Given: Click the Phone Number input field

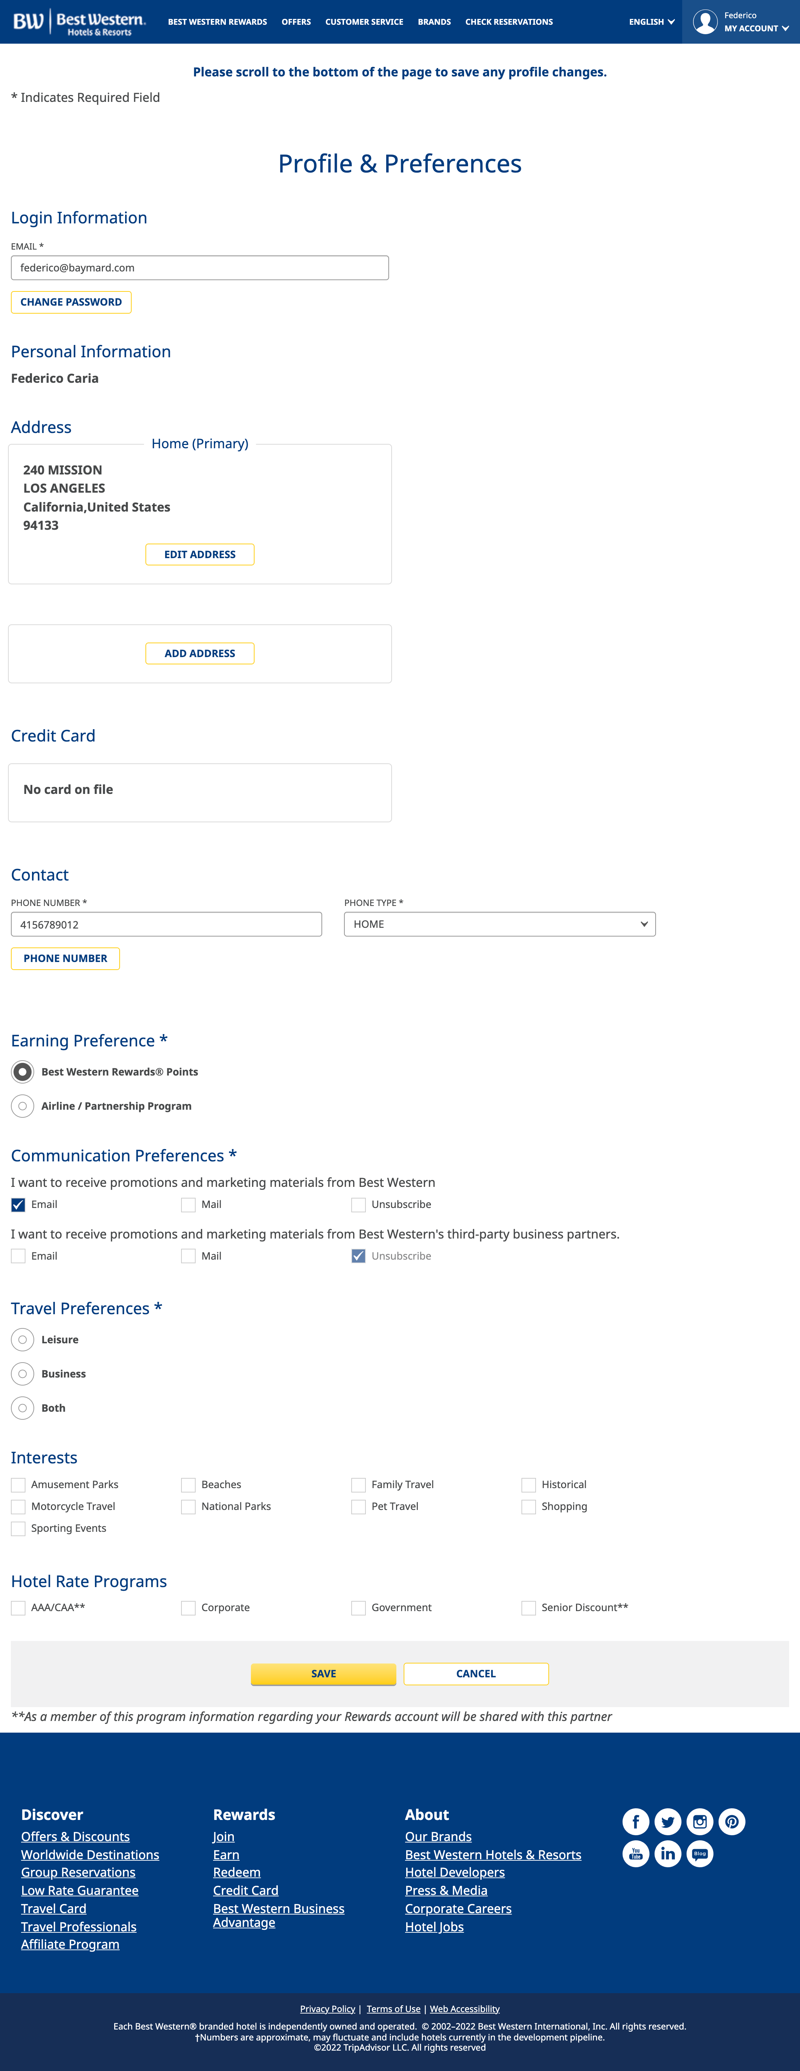Looking at the screenshot, I should pos(166,924).
